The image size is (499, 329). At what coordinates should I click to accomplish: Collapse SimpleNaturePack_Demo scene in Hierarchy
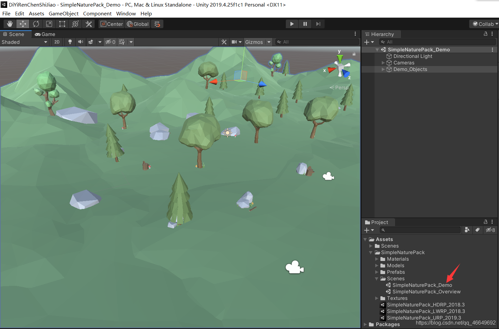coord(377,50)
